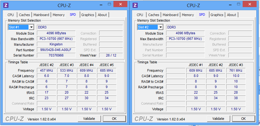260x126 pixels.
Task: Open the Caches tab in the right window
Action: point(153,15)
